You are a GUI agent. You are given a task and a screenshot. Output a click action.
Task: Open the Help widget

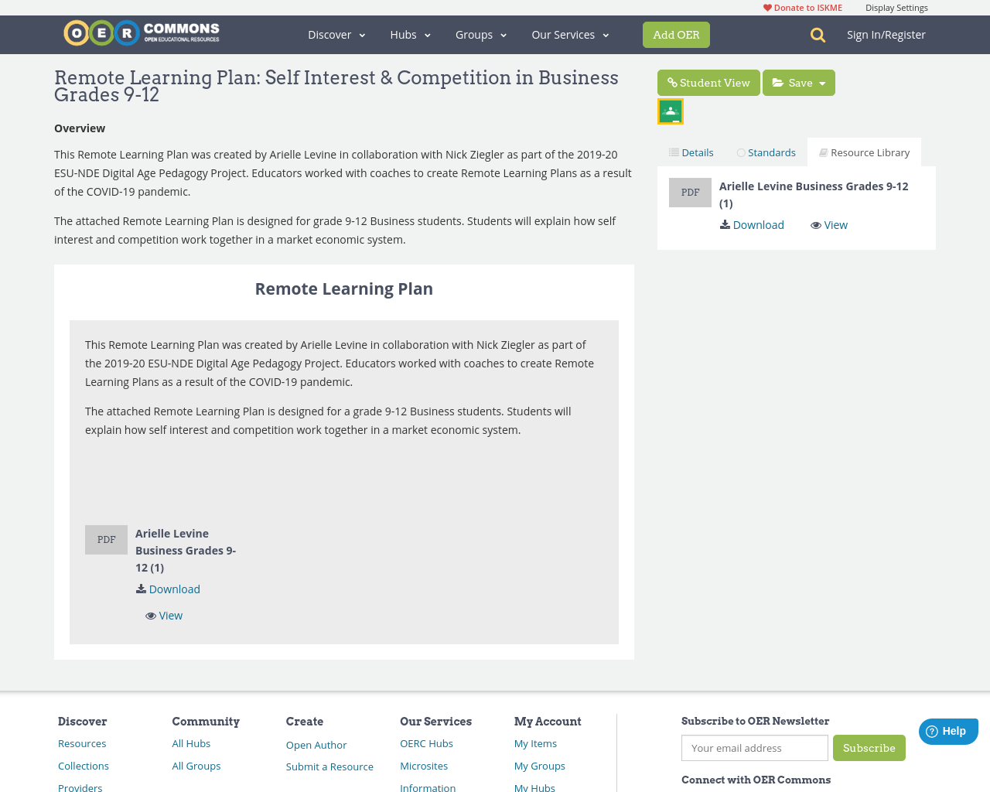click(x=947, y=729)
